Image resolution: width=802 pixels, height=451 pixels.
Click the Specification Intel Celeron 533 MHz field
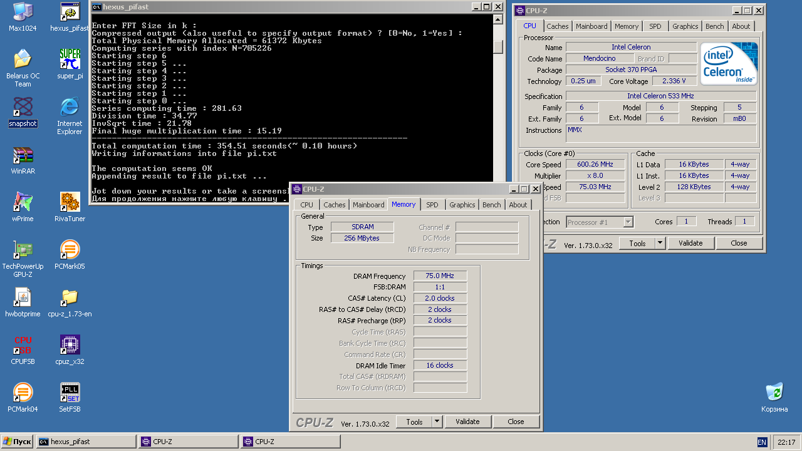(x=661, y=96)
